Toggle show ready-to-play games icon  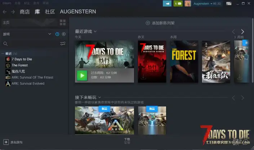(x=64, y=34)
